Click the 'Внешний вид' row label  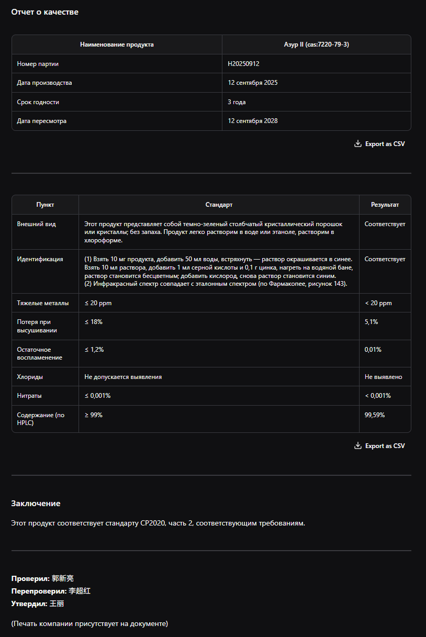pyautogui.click(x=36, y=224)
